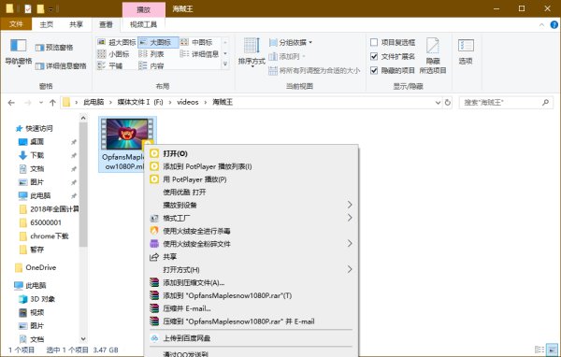This screenshot has width=561, height=357.
Task: Switch to the 视频工具 video tools tab
Action: [143, 24]
